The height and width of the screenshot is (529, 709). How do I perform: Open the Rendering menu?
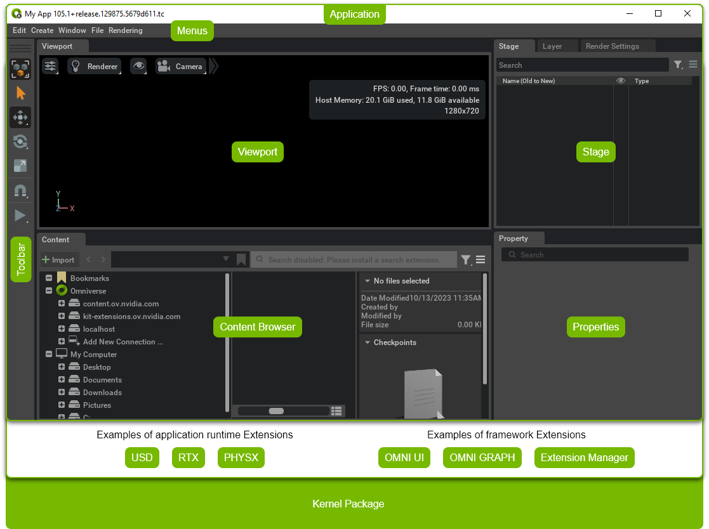click(125, 30)
